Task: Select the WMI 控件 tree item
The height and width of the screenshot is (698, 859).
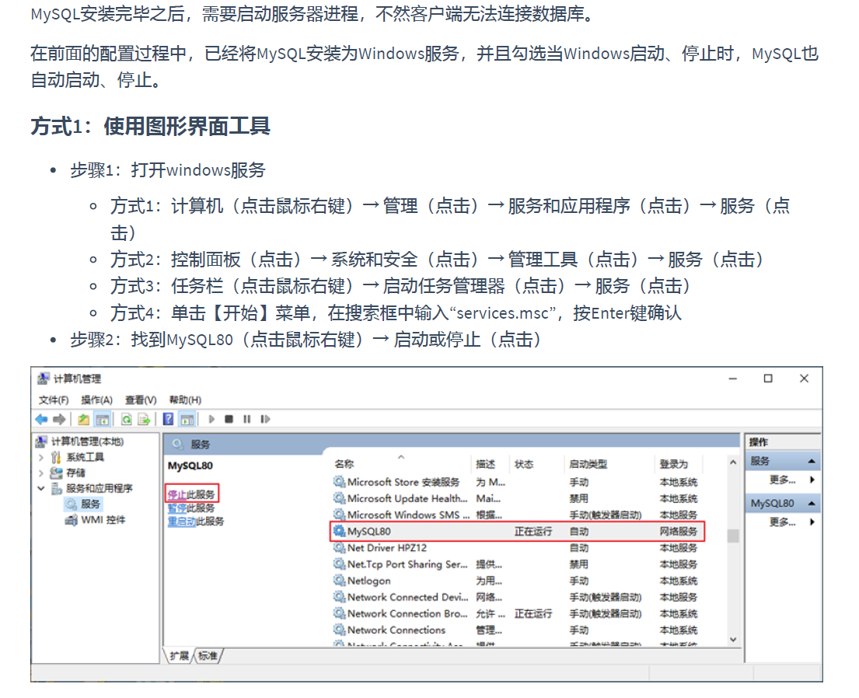Action: (103, 520)
